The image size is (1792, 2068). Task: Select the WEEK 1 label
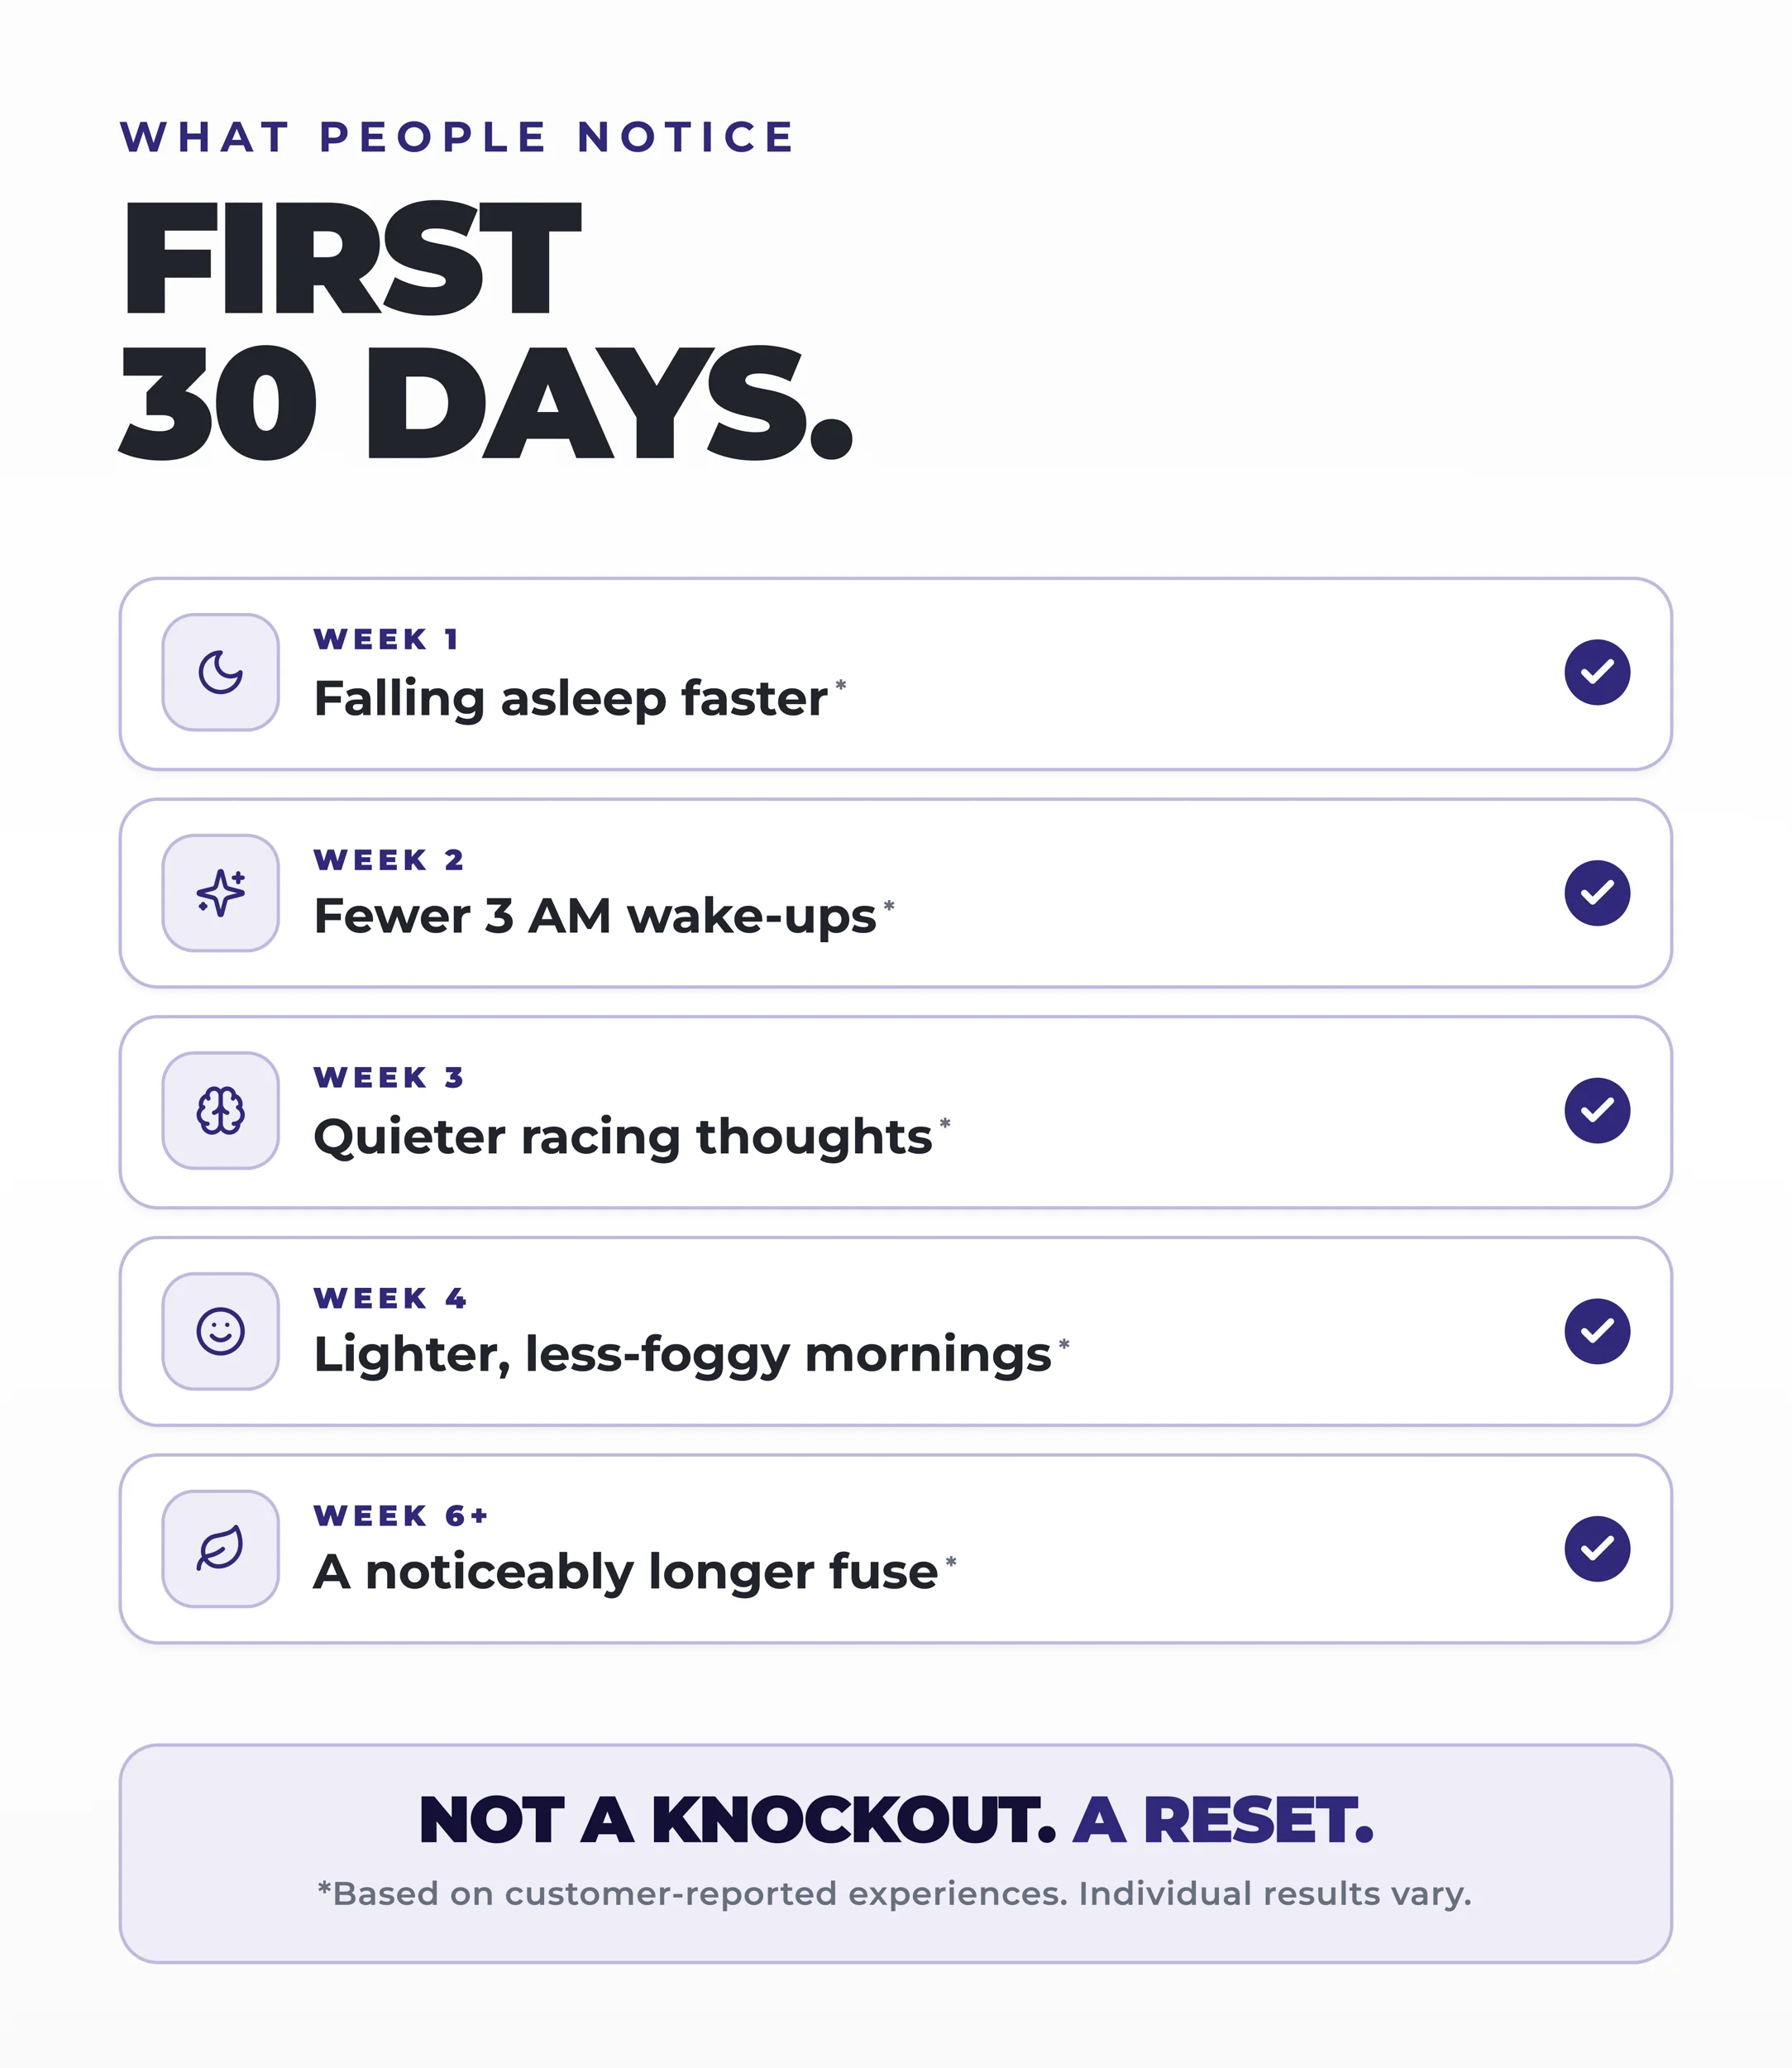coord(386,639)
